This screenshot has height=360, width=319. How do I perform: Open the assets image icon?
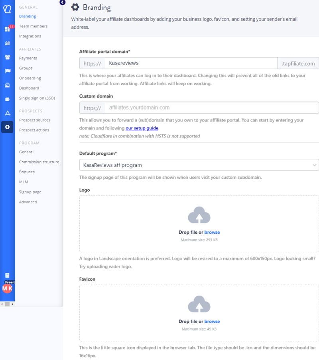7,85
